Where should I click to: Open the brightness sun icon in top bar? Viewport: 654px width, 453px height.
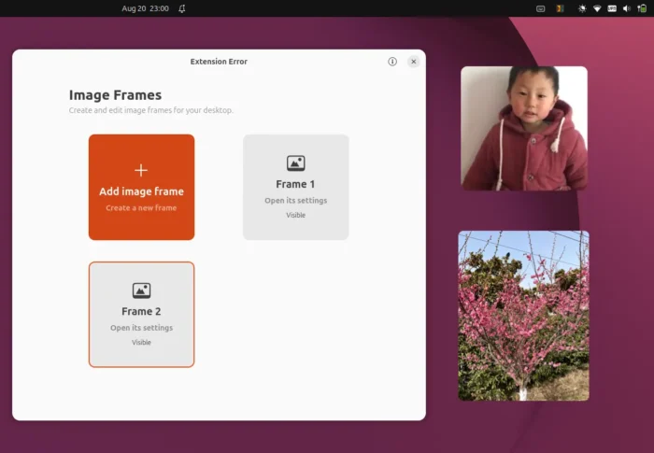582,8
